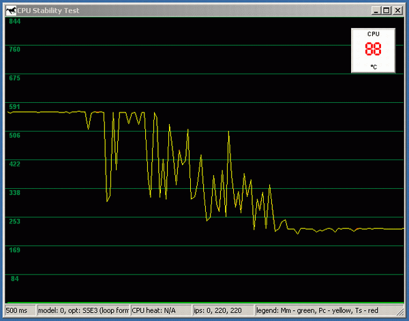Click the CPU Stability Test window title
The image size is (409, 321).
click(x=48, y=11)
